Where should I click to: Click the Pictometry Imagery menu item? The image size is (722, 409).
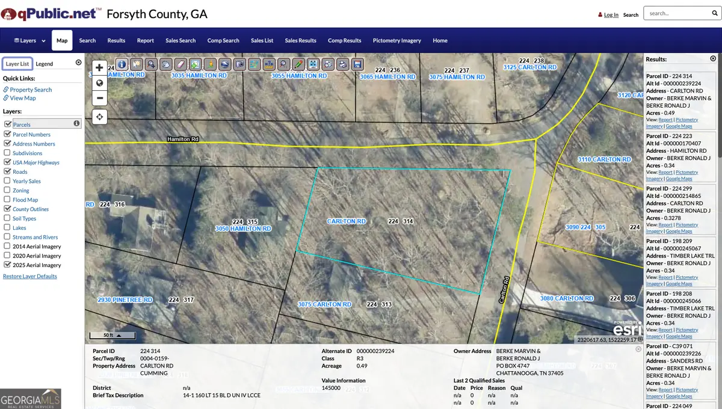pyautogui.click(x=396, y=40)
